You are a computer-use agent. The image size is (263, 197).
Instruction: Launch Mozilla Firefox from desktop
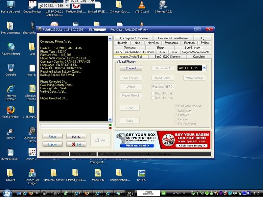11,112
